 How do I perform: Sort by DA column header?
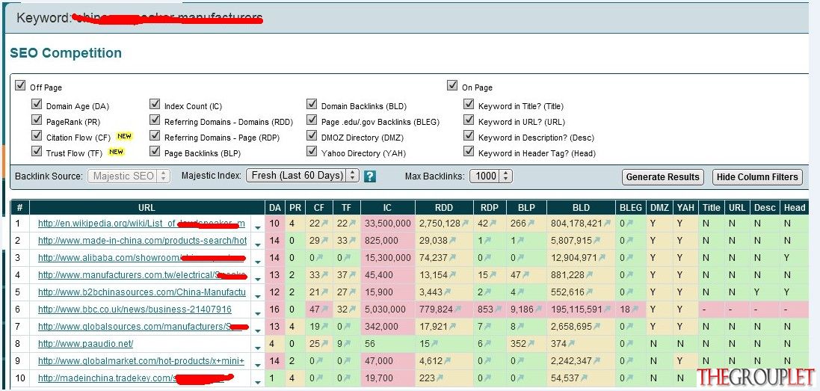coord(274,208)
